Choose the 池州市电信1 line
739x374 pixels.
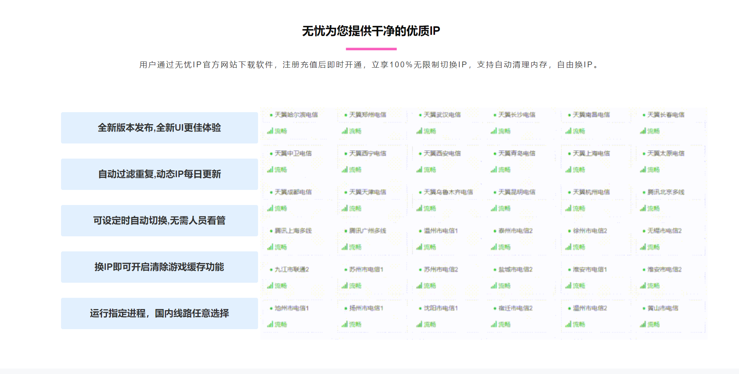pyautogui.click(x=292, y=308)
